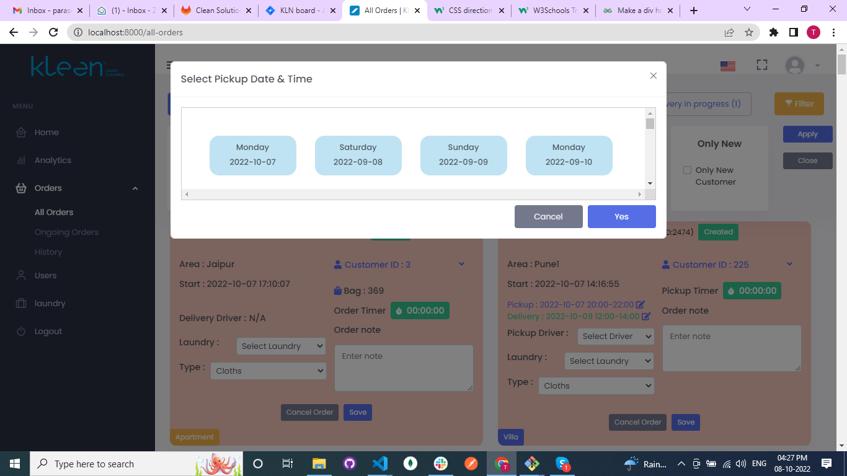Choose the Monday 2022-10-07 date tile

pyautogui.click(x=252, y=155)
